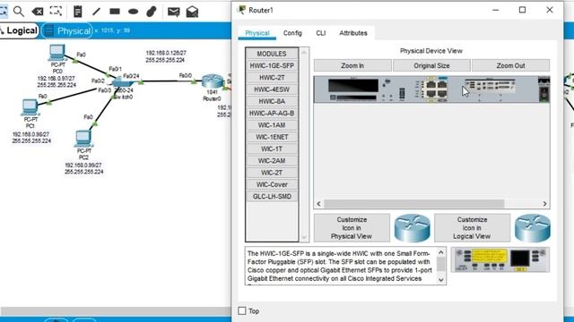Switch to Physical workspace view
574x322 pixels.
(x=67, y=31)
